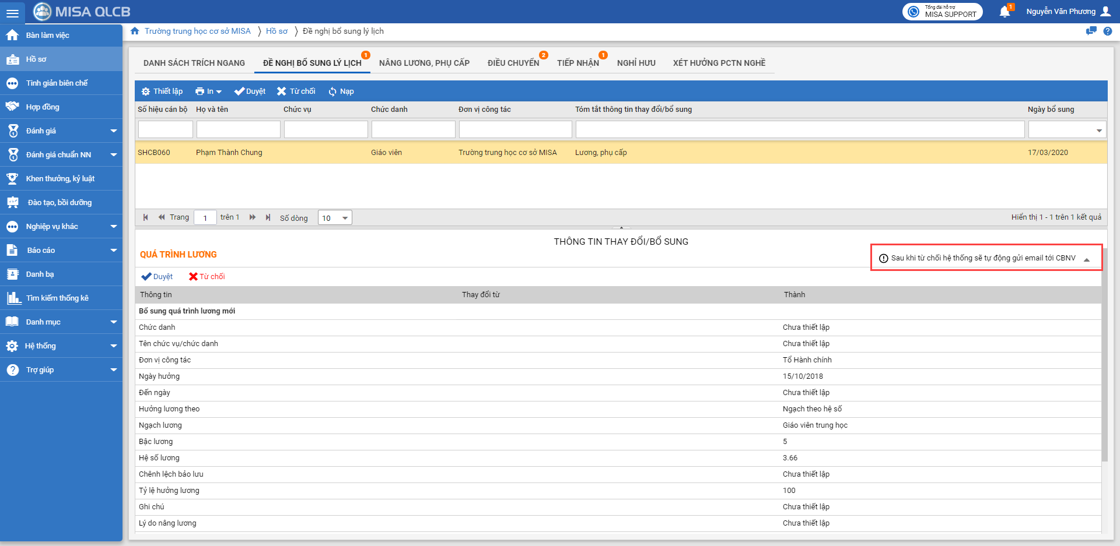Open the Số dòng rows dropdown
Screen dimensions: 1120x546
click(335, 218)
